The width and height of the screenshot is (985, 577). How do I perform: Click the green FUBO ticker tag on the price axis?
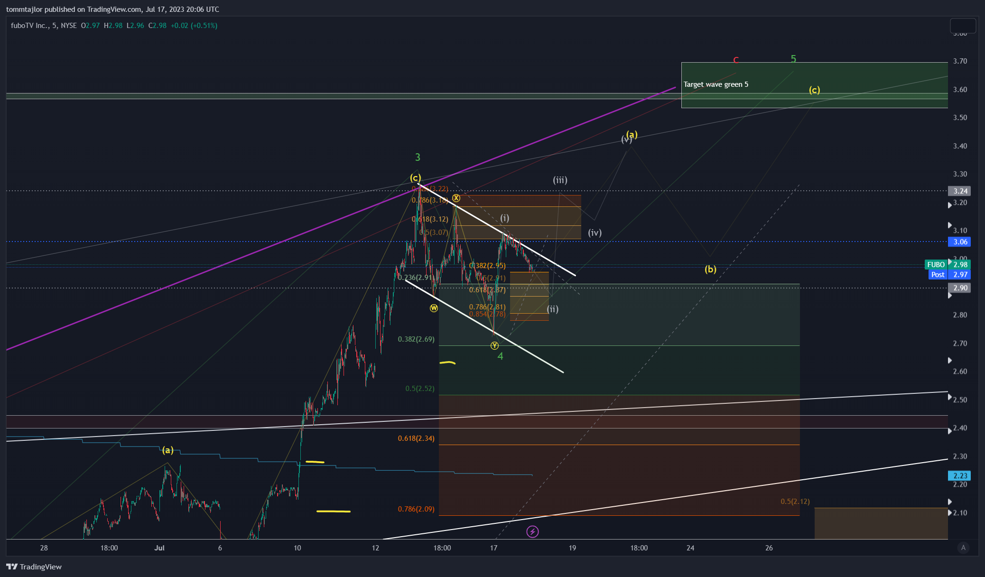click(x=936, y=265)
